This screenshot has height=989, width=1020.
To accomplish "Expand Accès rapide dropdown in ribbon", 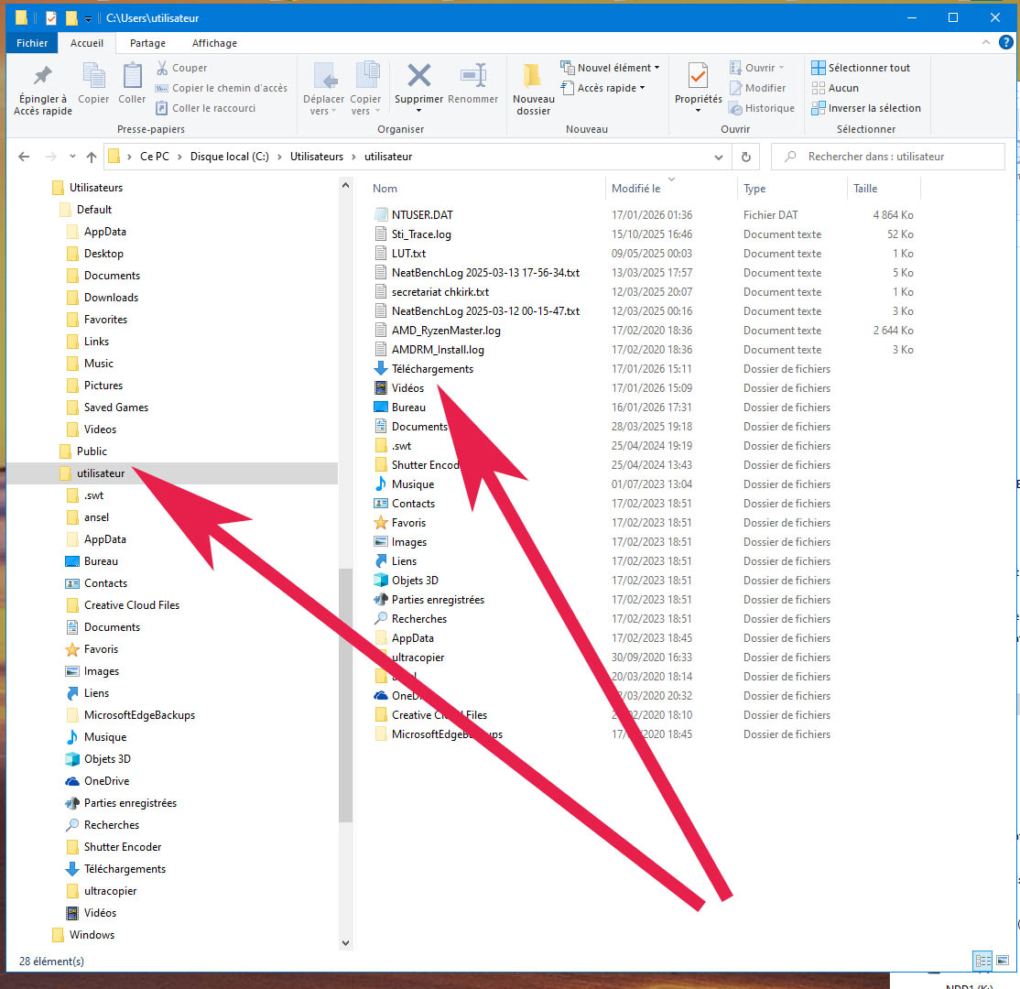I will tap(642, 88).
